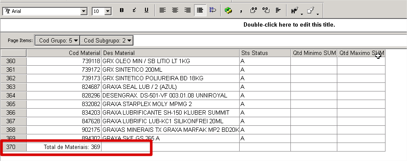Click cell with material code 902175
This screenshot has height=161, width=407.
click(x=64, y=130)
